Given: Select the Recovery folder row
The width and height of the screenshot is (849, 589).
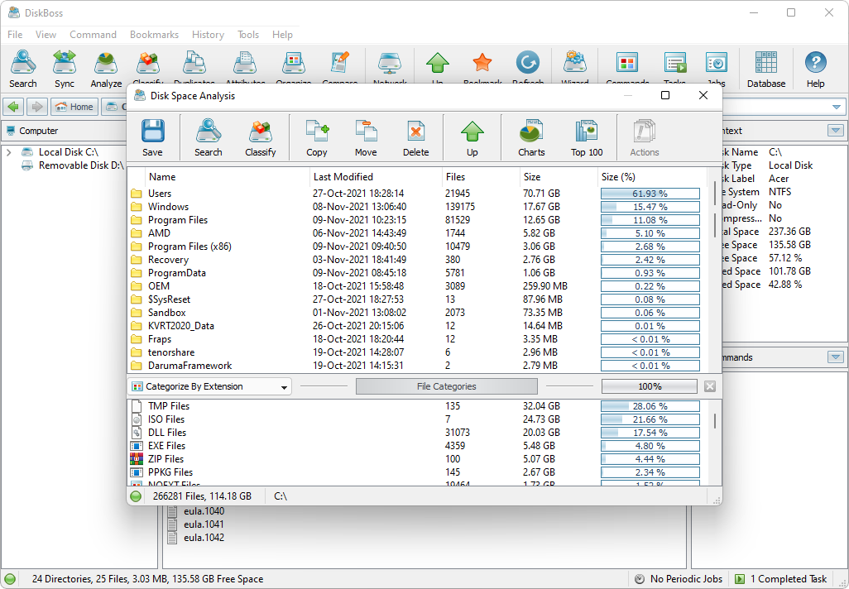Looking at the screenshot, I should tap(417, 260).
